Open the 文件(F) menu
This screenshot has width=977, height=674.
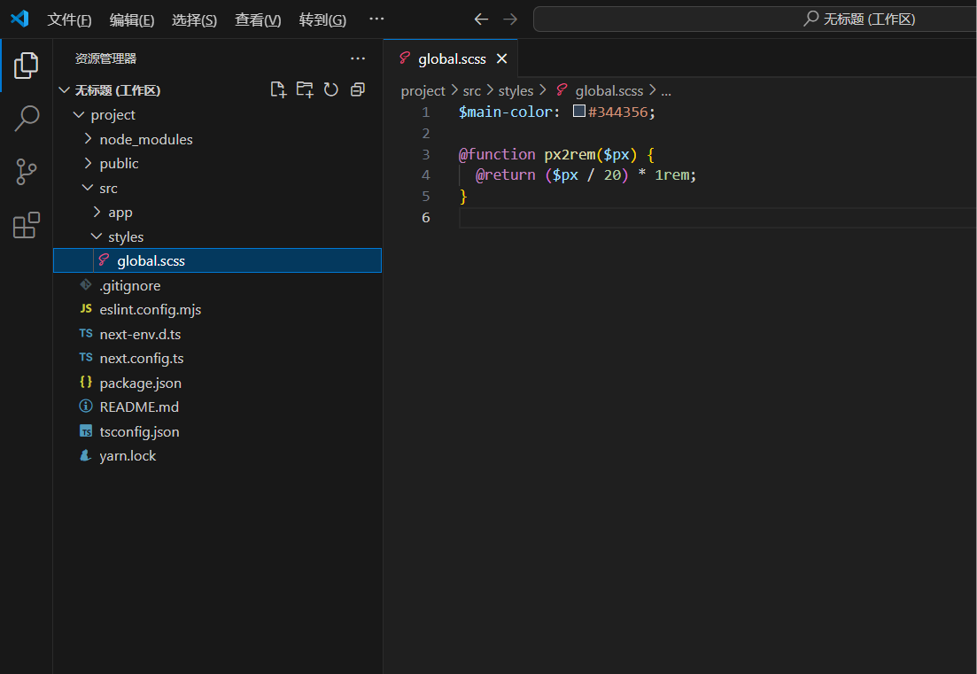pos(69,20)
